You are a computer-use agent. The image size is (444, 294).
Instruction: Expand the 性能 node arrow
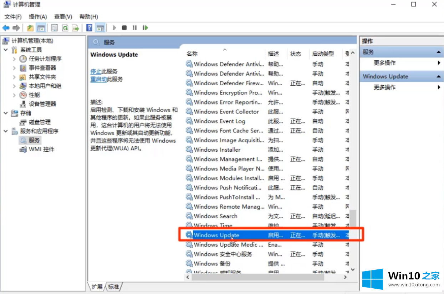(14, 95)
